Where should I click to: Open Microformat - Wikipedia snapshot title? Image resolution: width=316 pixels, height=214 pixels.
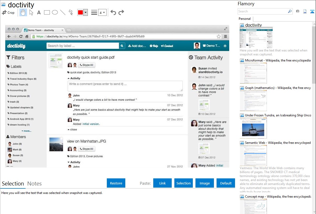(x=278, y=60)
